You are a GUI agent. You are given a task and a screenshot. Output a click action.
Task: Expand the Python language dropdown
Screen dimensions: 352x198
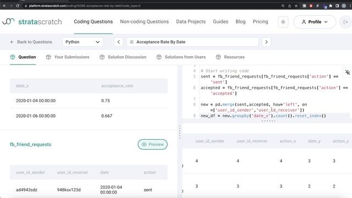pyautogui.click(x=82, y=42)
